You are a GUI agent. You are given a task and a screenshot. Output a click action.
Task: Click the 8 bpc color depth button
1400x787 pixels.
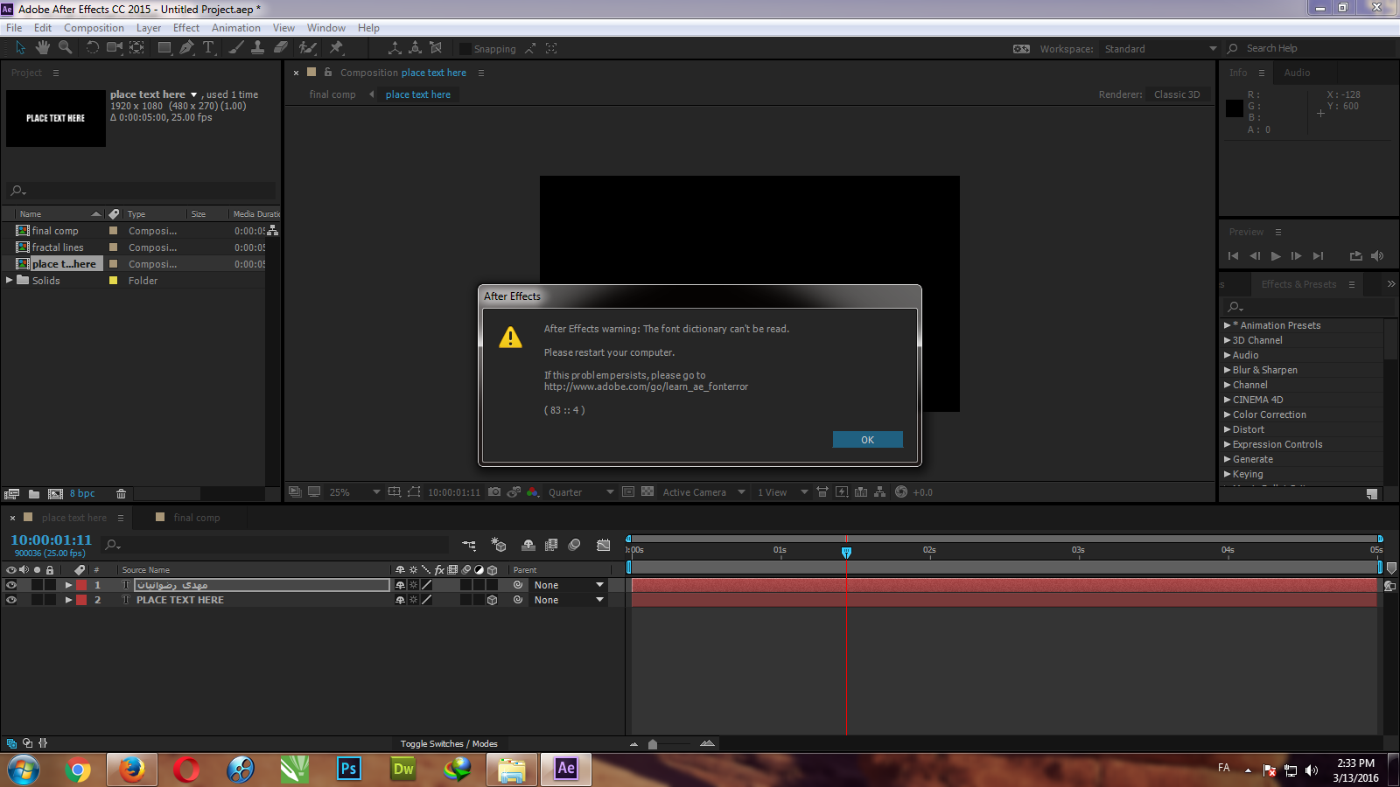coord(82,494)
